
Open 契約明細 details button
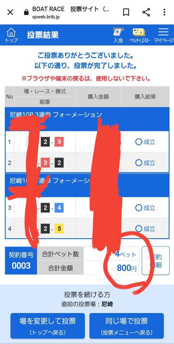(x=156, y=260)
